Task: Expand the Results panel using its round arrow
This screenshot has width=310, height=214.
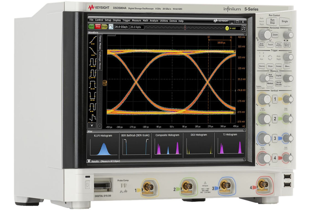Action: coord(244,159)
